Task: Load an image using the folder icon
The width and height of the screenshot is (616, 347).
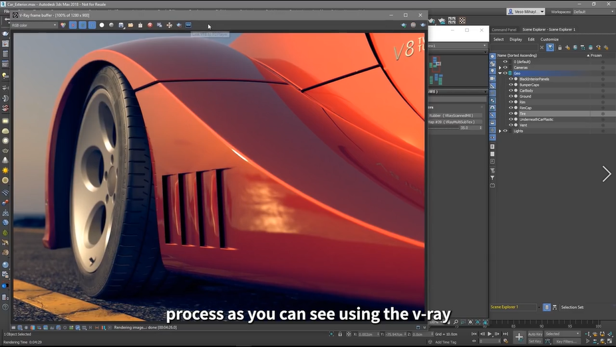Action: click(x=130, y=25)
